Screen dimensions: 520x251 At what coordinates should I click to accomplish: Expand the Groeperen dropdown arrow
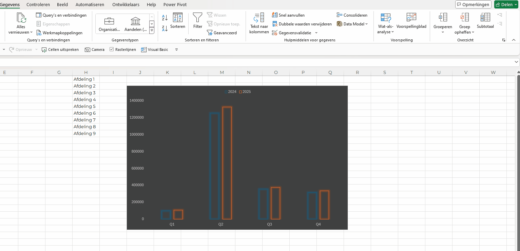443,32
